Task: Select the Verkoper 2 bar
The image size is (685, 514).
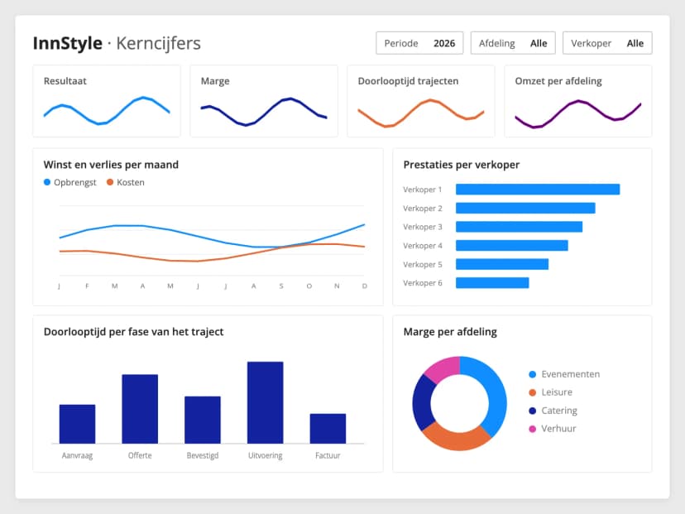Action: click(525, 208)
